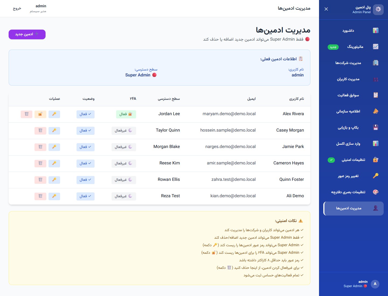Image resolution: width=388 pixels, height=296 pixels.
Task: Click the gear logo of Admin Panel
Action: (x=378, y=9)
